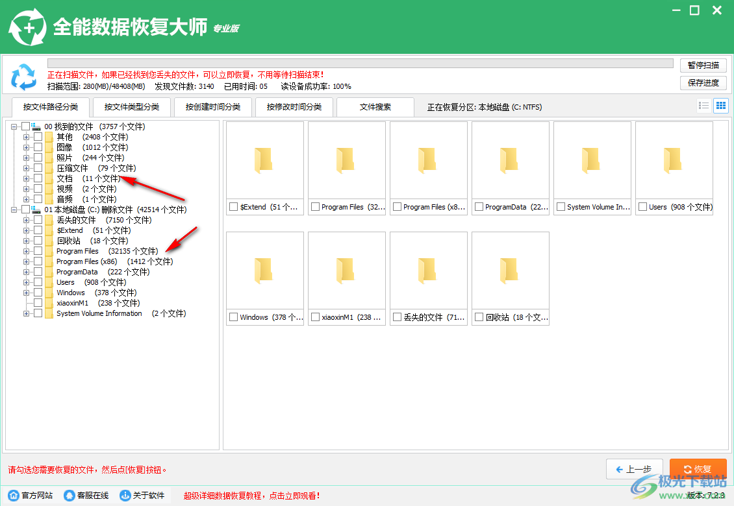Switch to the 文件搜索 tab

[375, 107]
